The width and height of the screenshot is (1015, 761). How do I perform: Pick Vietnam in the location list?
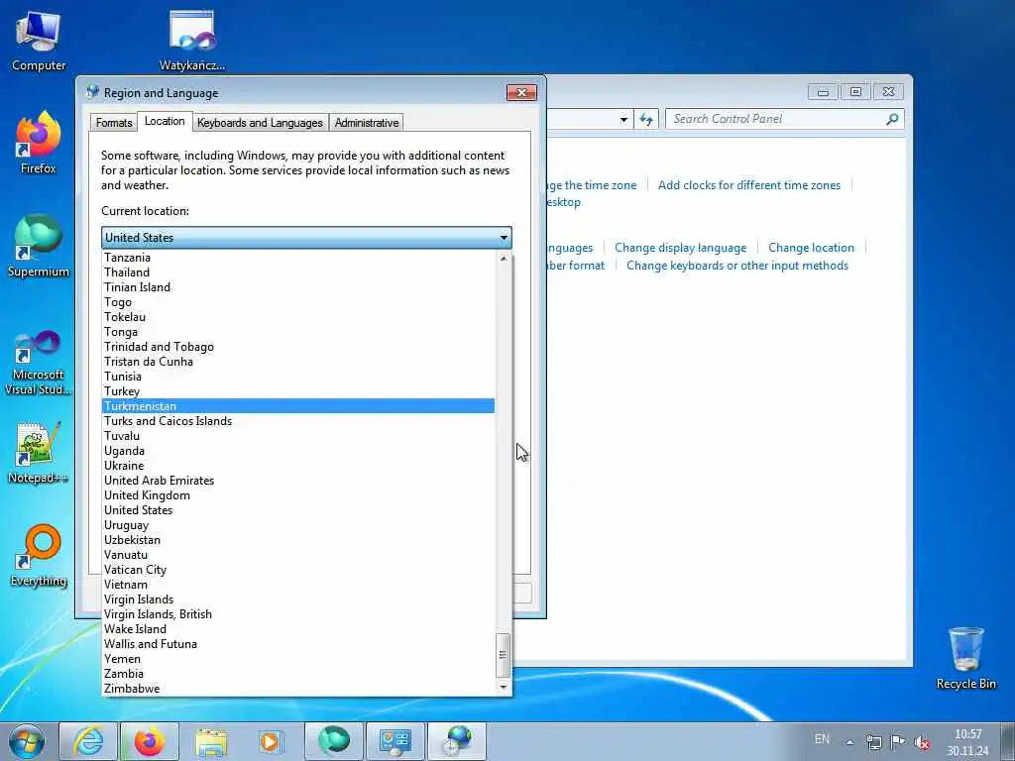click(298, 585)
